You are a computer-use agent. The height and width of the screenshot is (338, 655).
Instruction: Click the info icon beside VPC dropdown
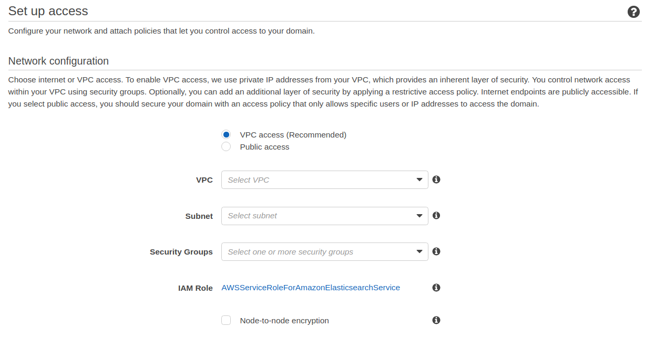(x=436, y=179)
